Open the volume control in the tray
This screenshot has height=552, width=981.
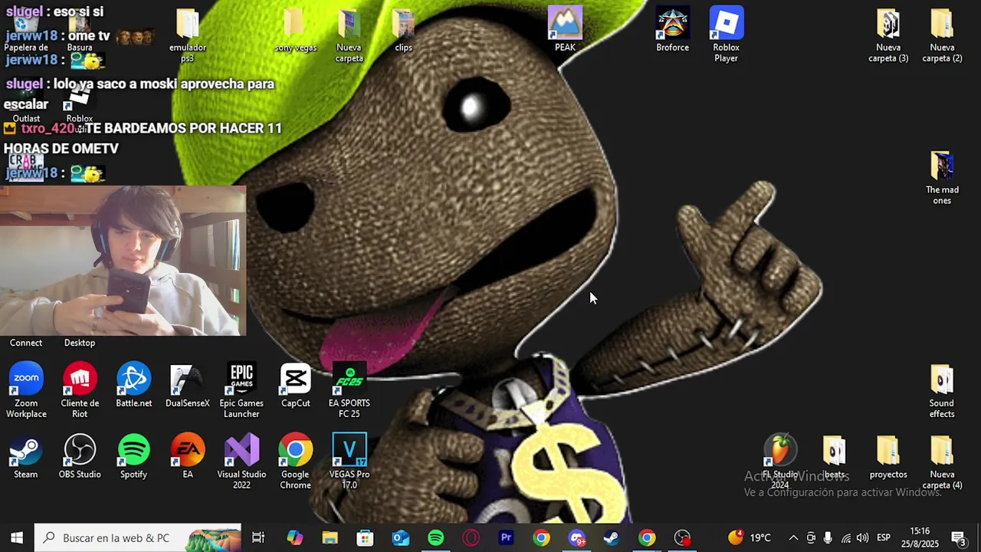[x=863, y=537]
